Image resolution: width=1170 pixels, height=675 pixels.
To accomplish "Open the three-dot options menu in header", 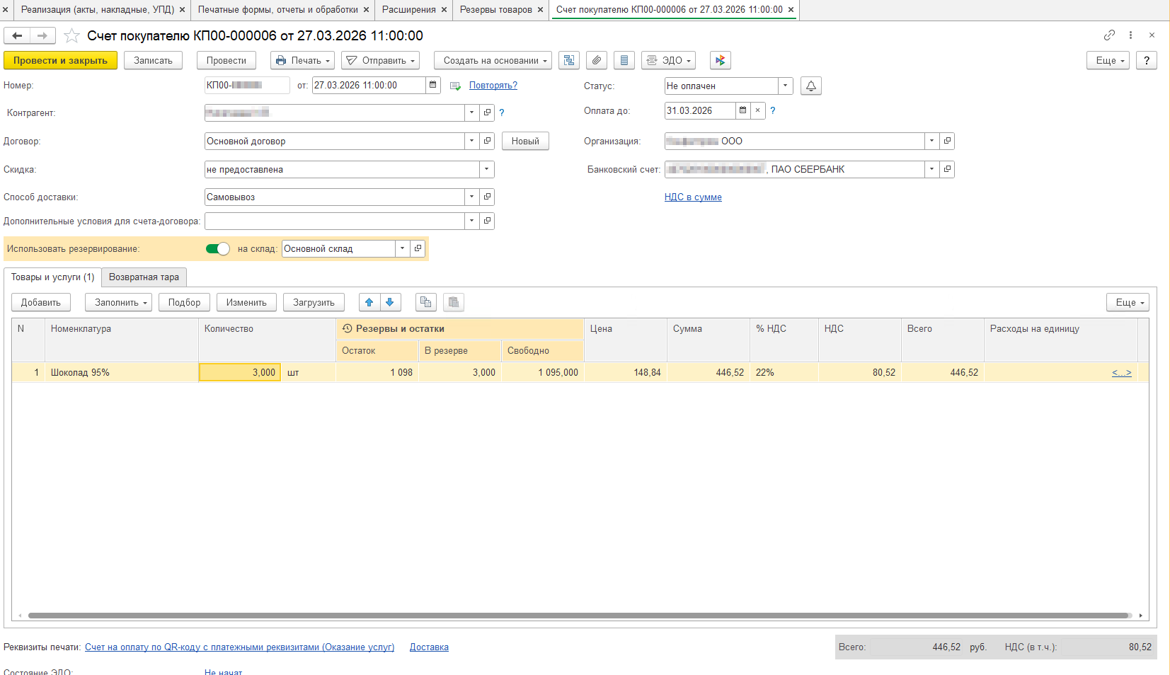I will click(x=1130, y=35).
